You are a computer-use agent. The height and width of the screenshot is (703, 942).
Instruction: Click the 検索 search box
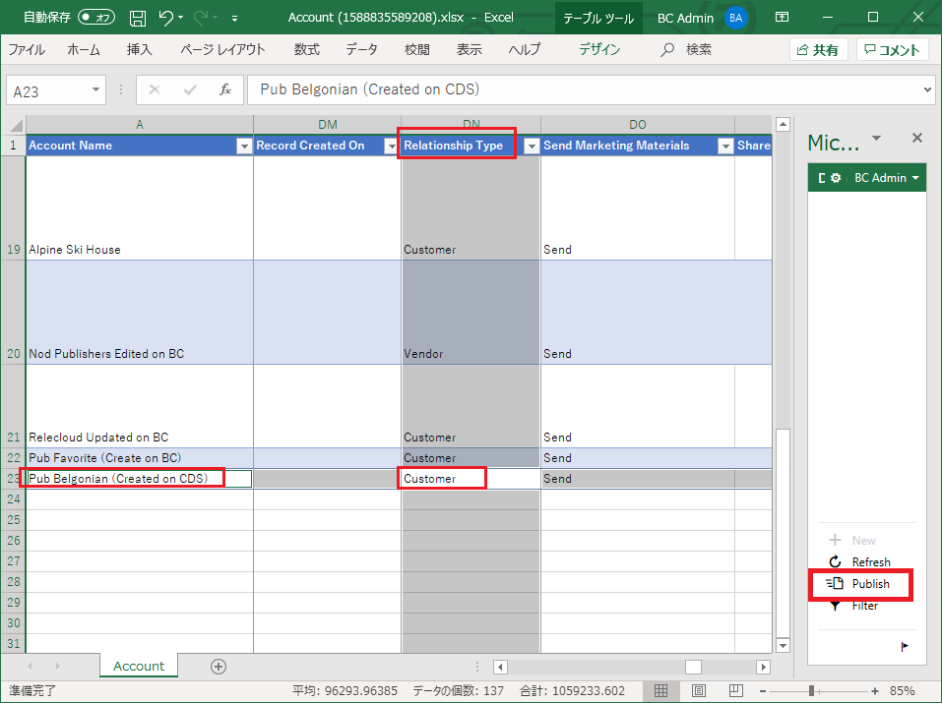[686, 50]
